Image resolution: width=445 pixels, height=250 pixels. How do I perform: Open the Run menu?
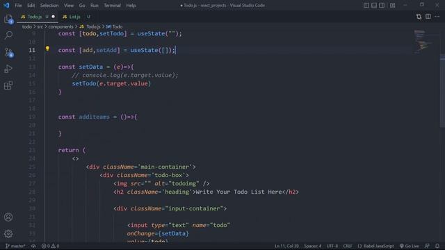tap(95, 6)
